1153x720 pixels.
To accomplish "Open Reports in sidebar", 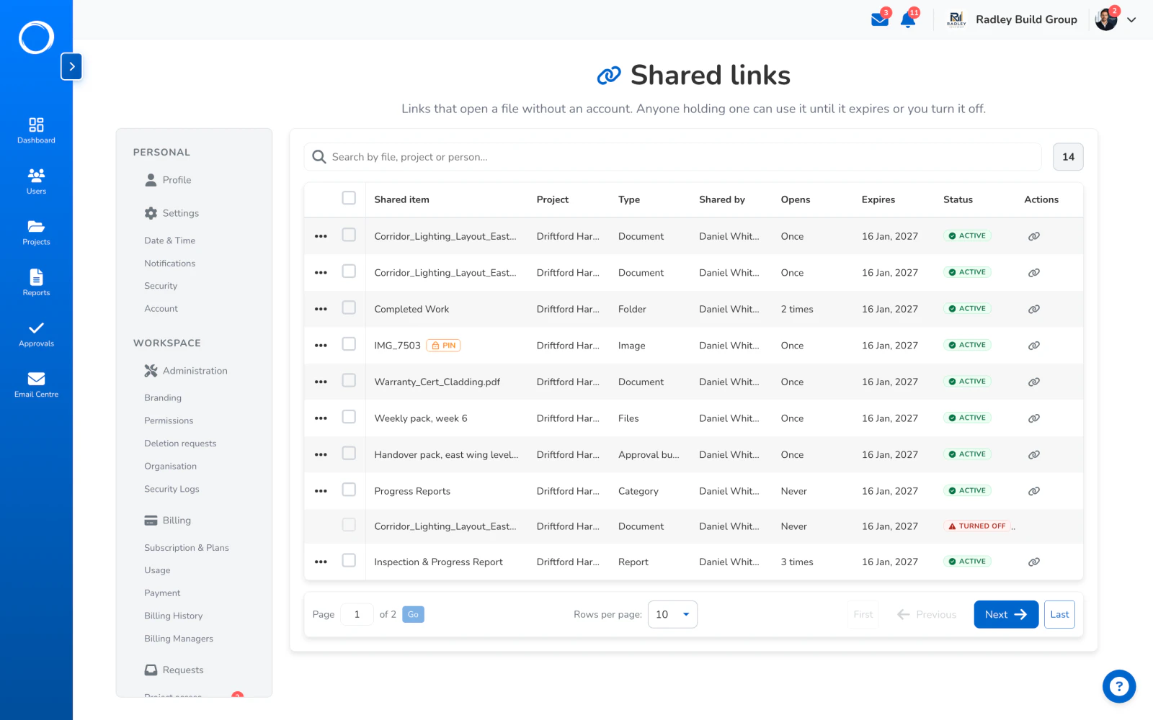I will (x=36, y=283).
